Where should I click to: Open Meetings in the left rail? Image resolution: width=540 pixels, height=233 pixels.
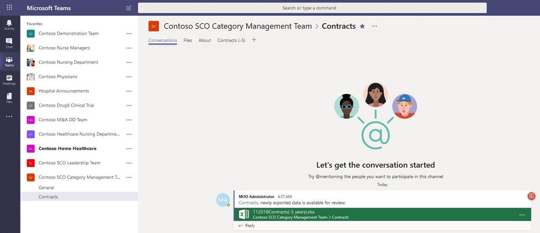(9, 80)
